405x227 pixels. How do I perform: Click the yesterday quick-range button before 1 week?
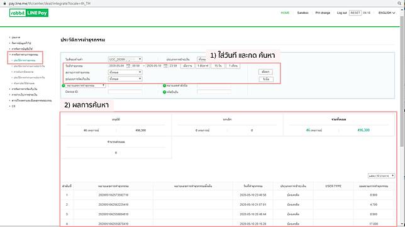(x=187, y=66)
